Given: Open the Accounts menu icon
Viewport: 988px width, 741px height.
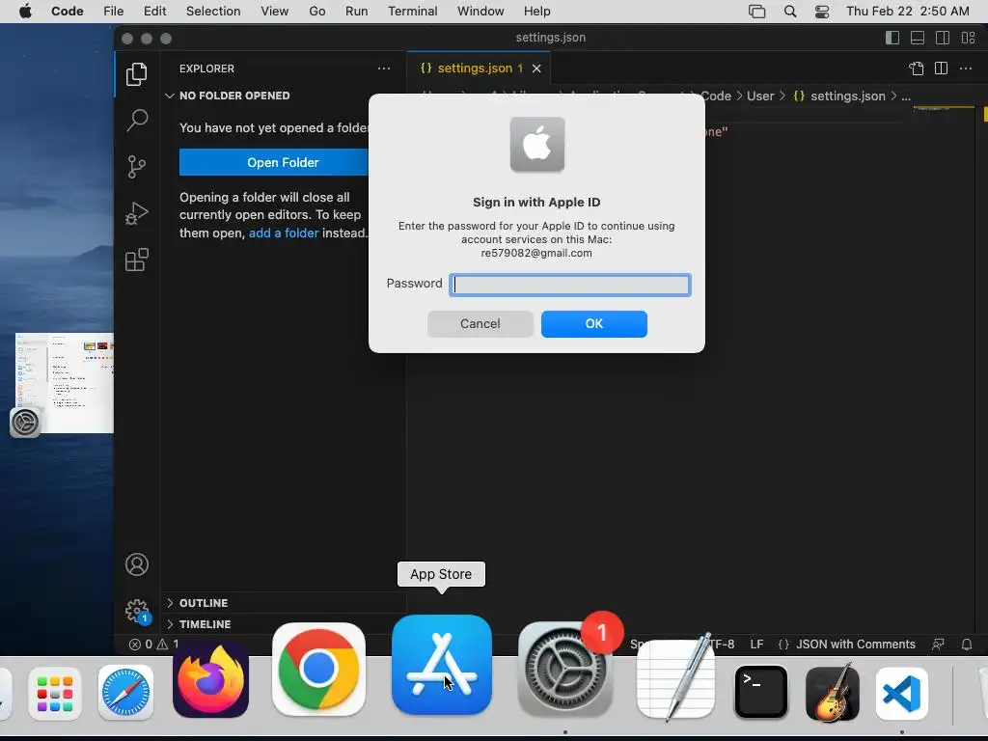Looking at the screenshot, I should tap(137, 564).
